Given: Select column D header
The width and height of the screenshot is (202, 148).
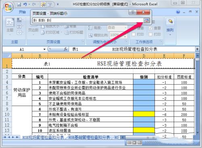Looking at the screenshot, I should [x=144, y=56].
